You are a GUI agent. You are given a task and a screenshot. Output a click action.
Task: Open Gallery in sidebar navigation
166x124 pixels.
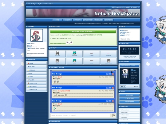[37, 66]
